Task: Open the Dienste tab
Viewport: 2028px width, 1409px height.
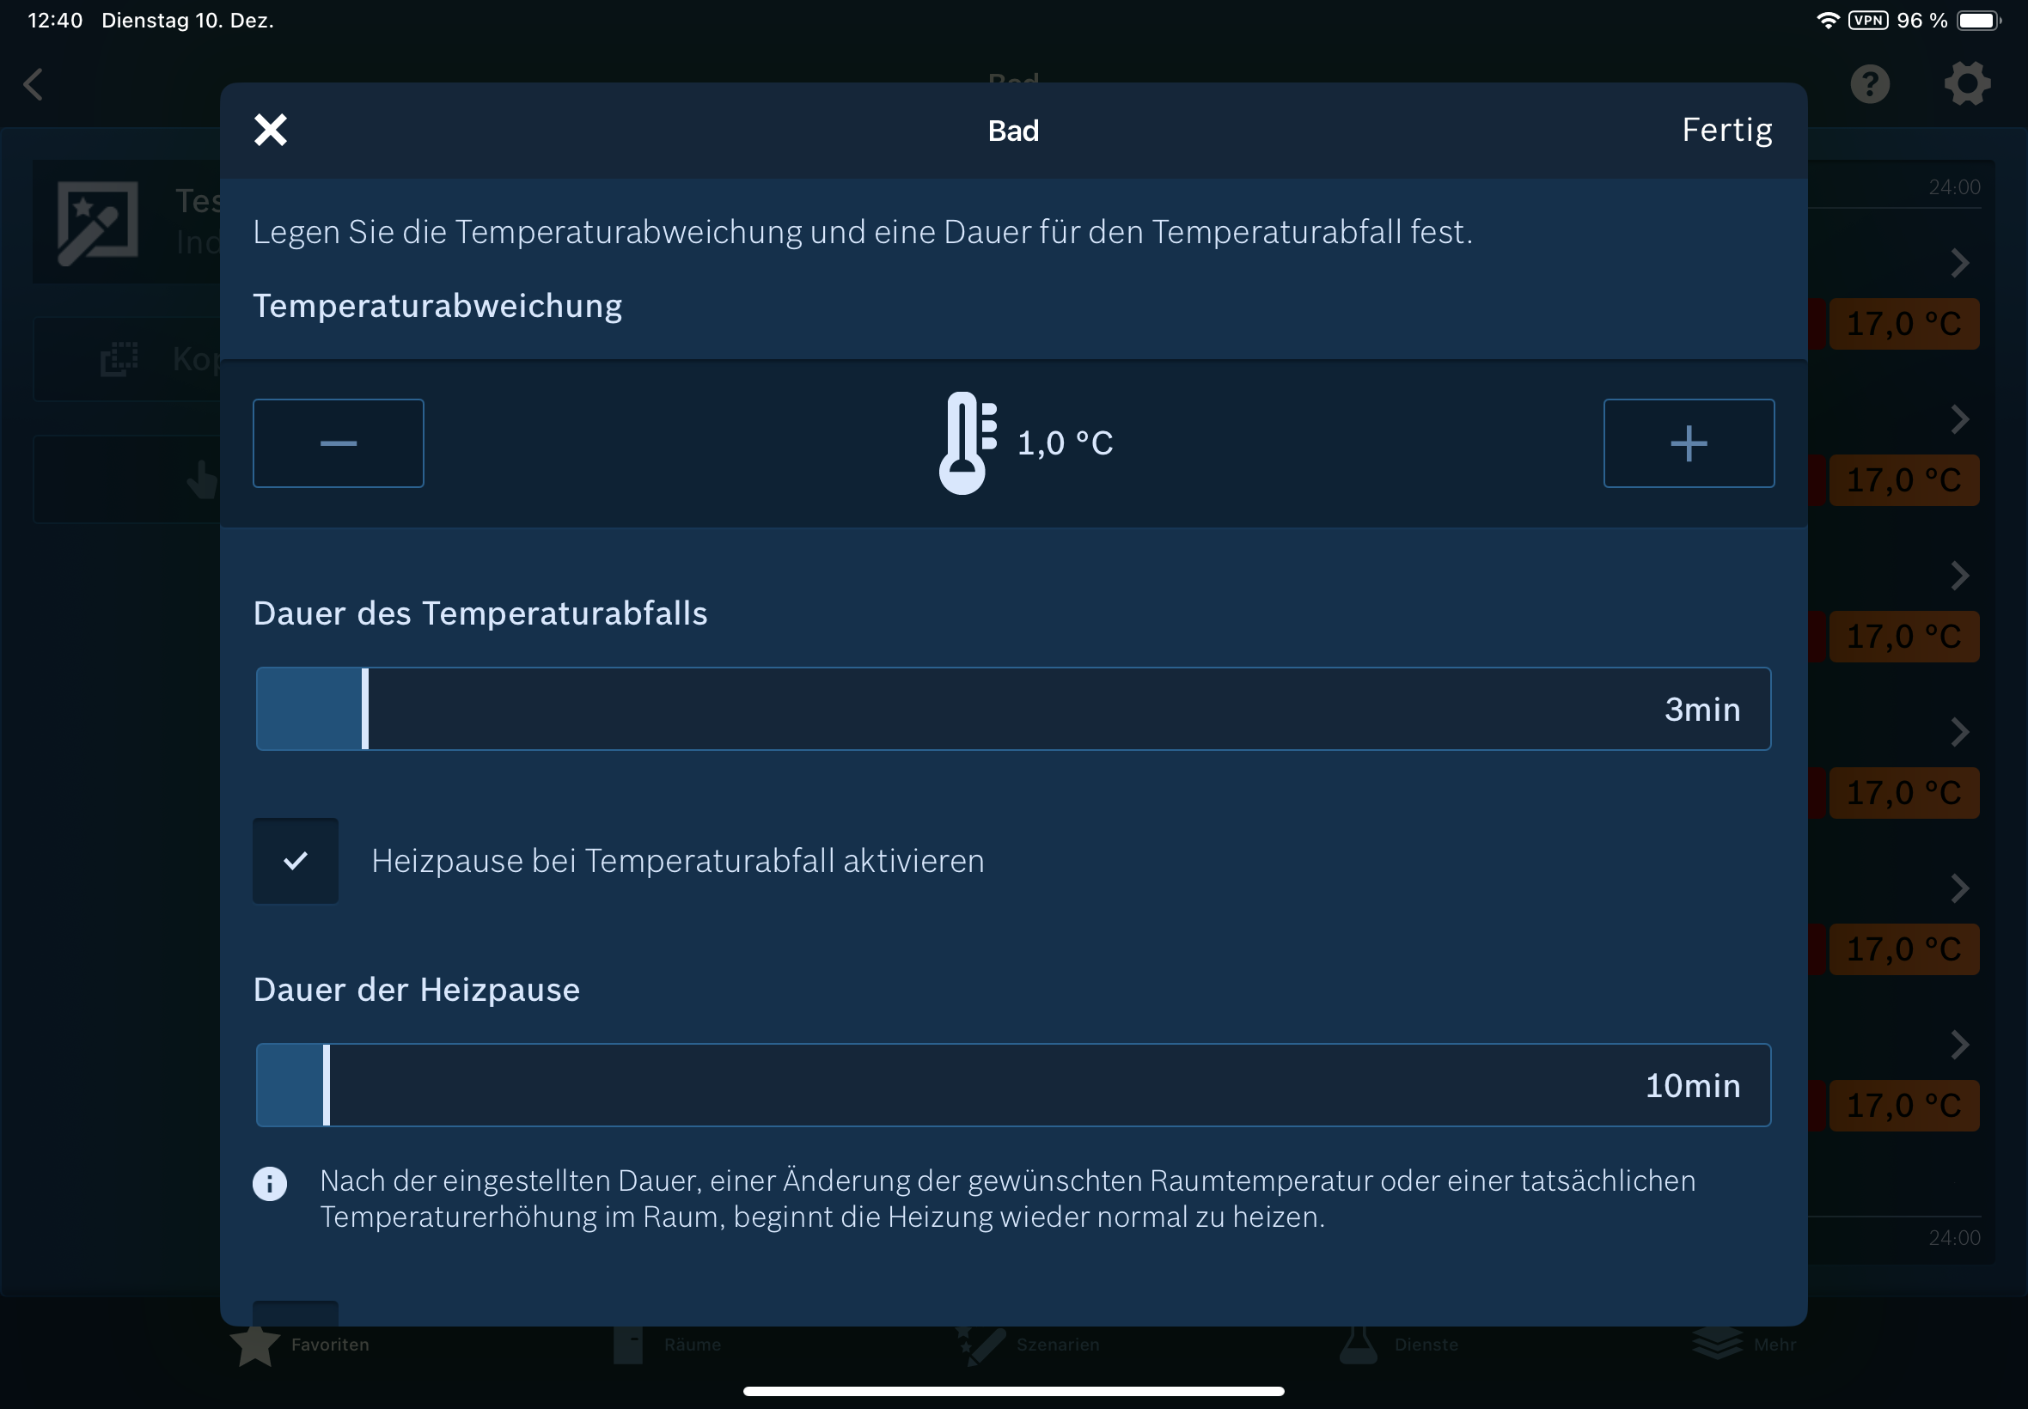Action: coord(1399,1345)
